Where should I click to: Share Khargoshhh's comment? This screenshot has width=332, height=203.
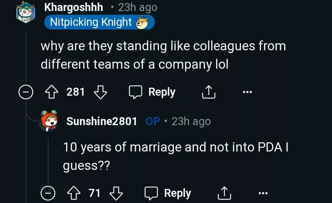click(208, 92)
